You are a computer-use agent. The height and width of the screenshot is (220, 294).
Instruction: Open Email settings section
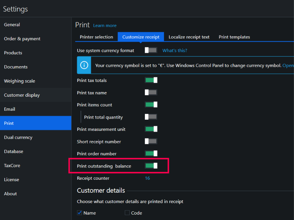(x=36, y=109)
